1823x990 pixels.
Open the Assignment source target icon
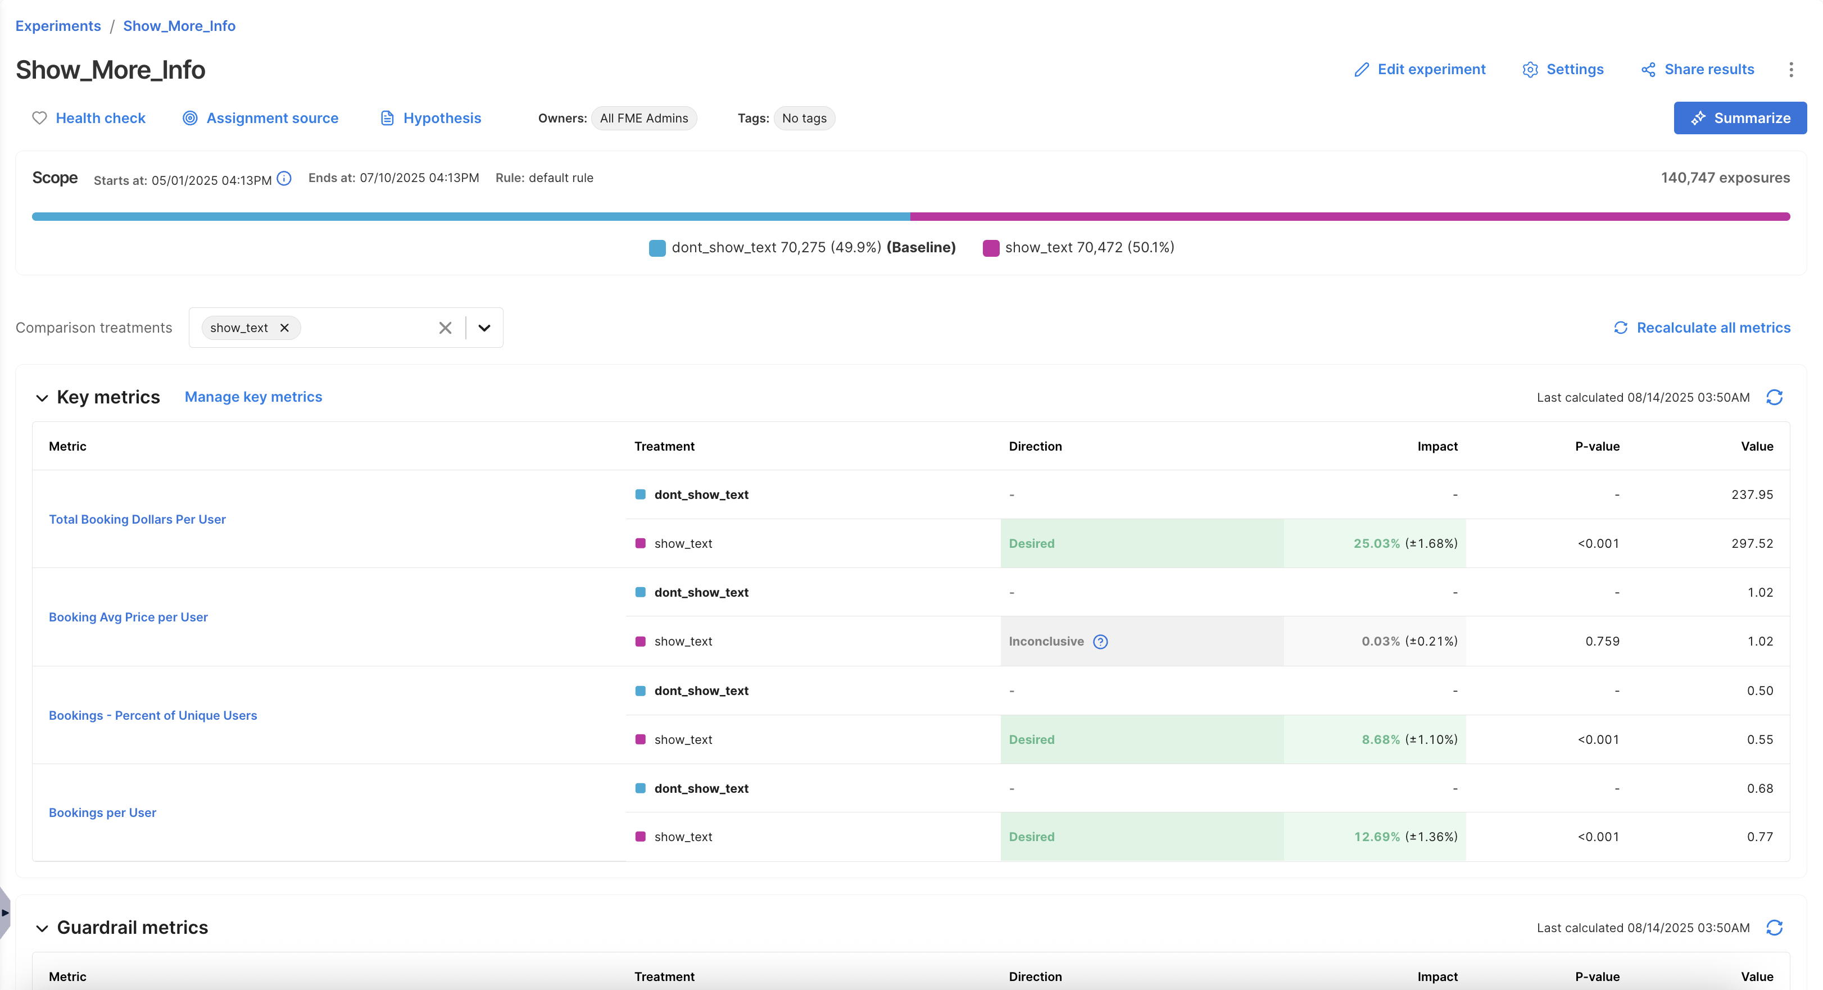click(x=189, y=118)
